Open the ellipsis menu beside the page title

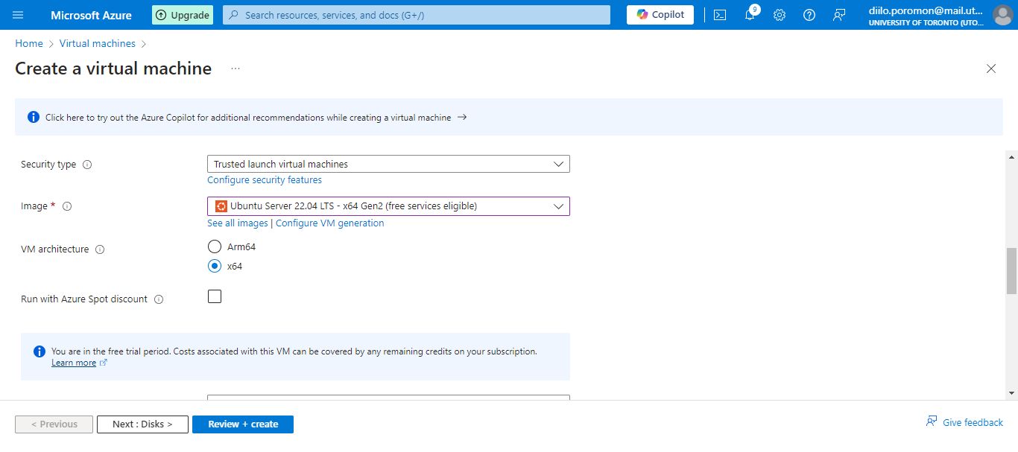(235, 69)
